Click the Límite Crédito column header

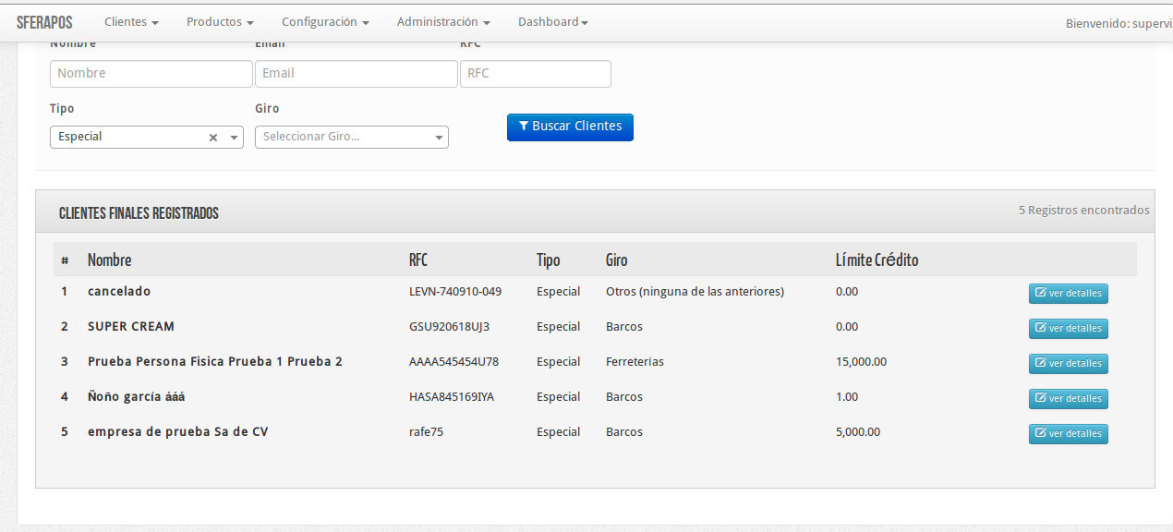tap(877, 260)
